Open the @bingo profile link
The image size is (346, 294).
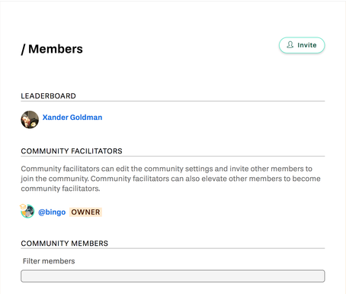[52, 212]
